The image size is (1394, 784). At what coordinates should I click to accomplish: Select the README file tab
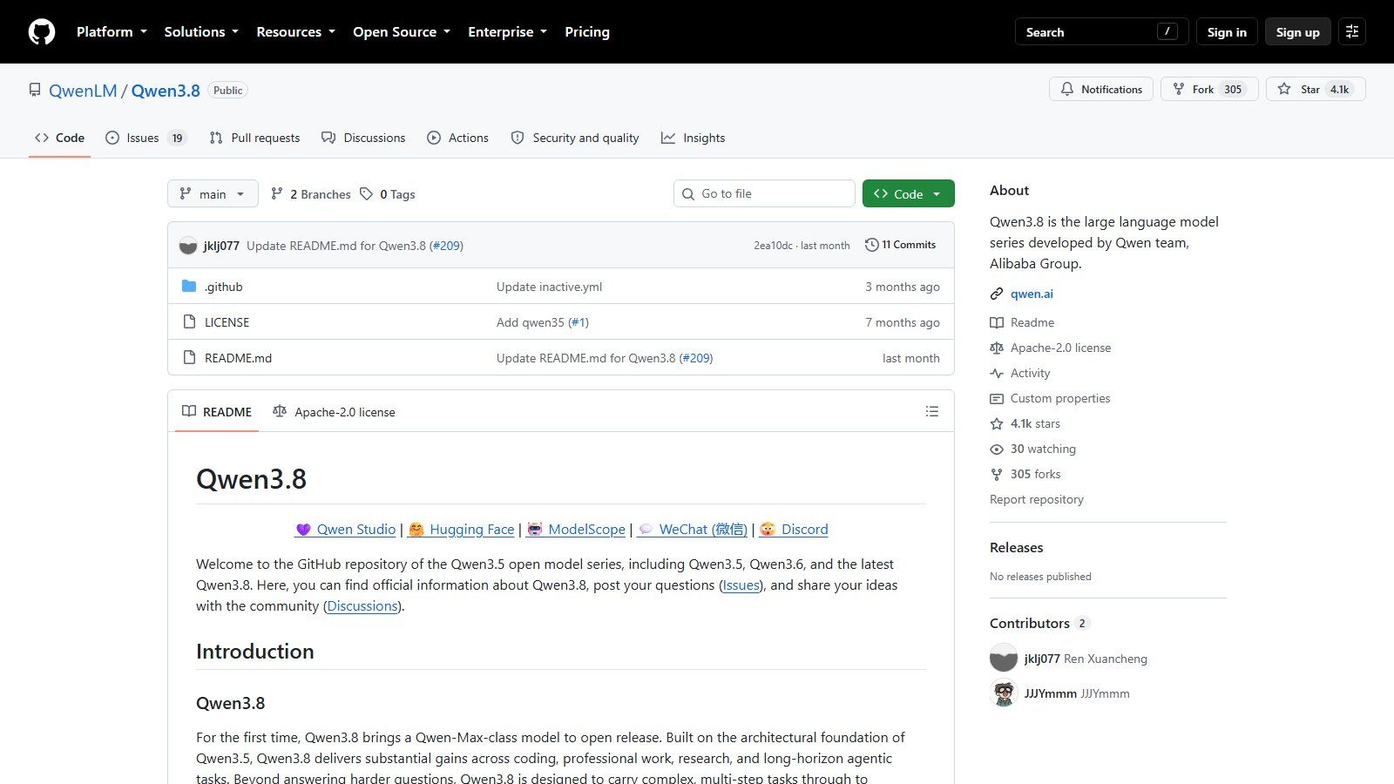tap(217, 411)
